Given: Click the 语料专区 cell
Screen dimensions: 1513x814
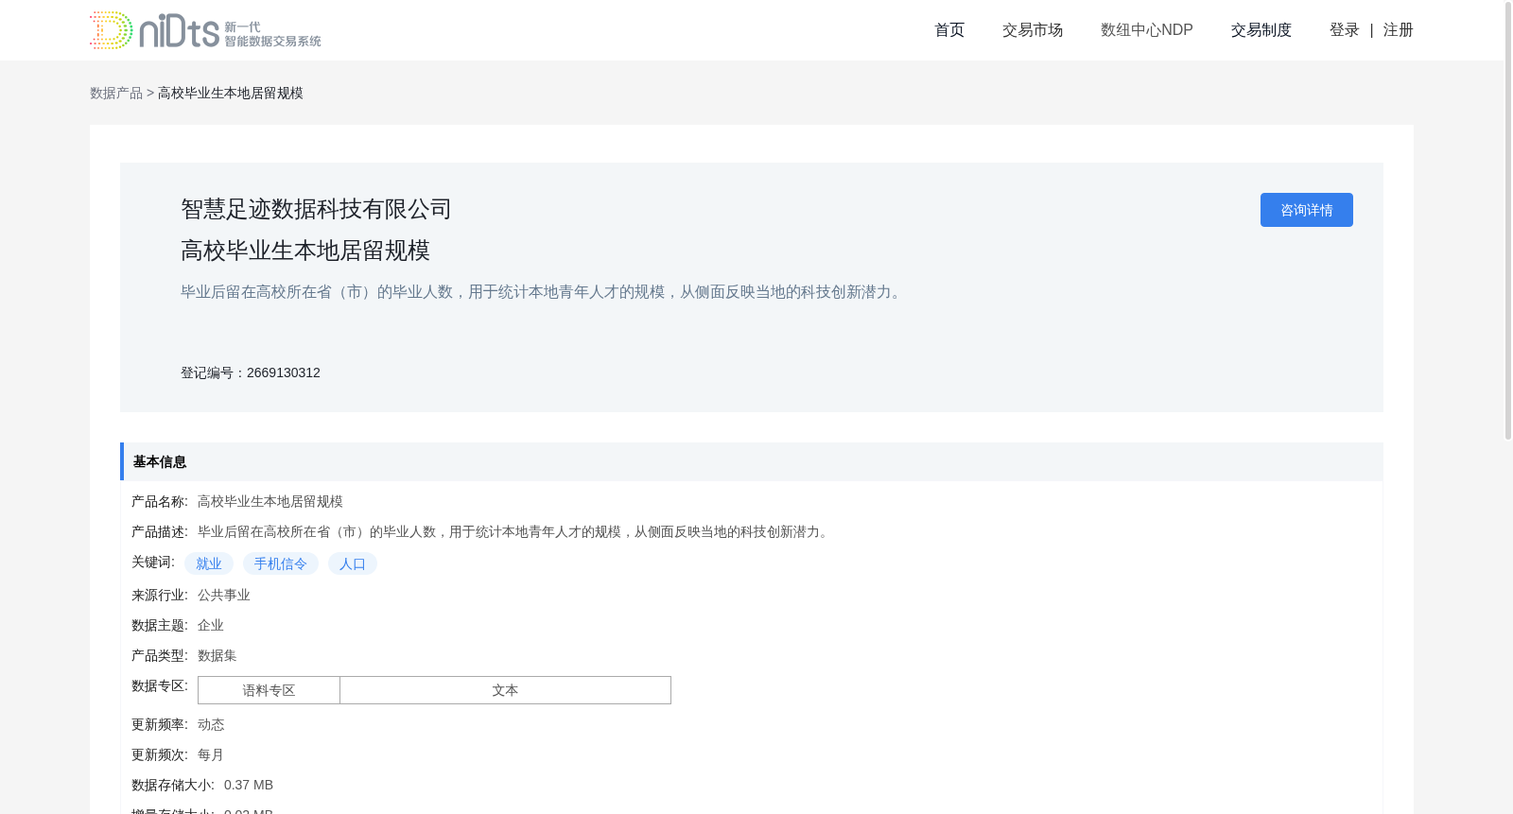Looking at the screenshot, I should (x=269, y=690).
